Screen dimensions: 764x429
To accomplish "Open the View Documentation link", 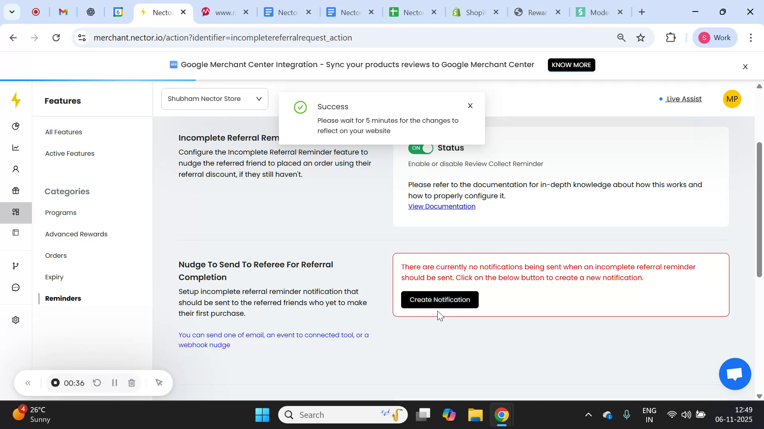I will click(x=441, y=206).
